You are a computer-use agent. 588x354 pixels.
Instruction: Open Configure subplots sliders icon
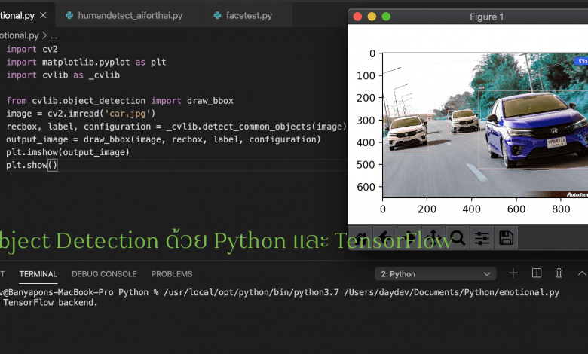tap(482, 237)
